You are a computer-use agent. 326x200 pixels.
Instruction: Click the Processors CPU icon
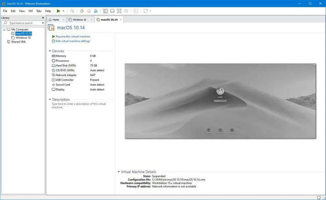pyautogui.click(x=53, y=61)
